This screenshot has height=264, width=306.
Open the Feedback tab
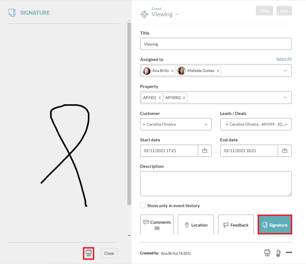click(236, 225)
